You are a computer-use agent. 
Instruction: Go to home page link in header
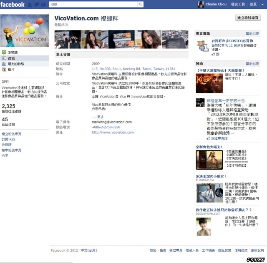[253, 4]
